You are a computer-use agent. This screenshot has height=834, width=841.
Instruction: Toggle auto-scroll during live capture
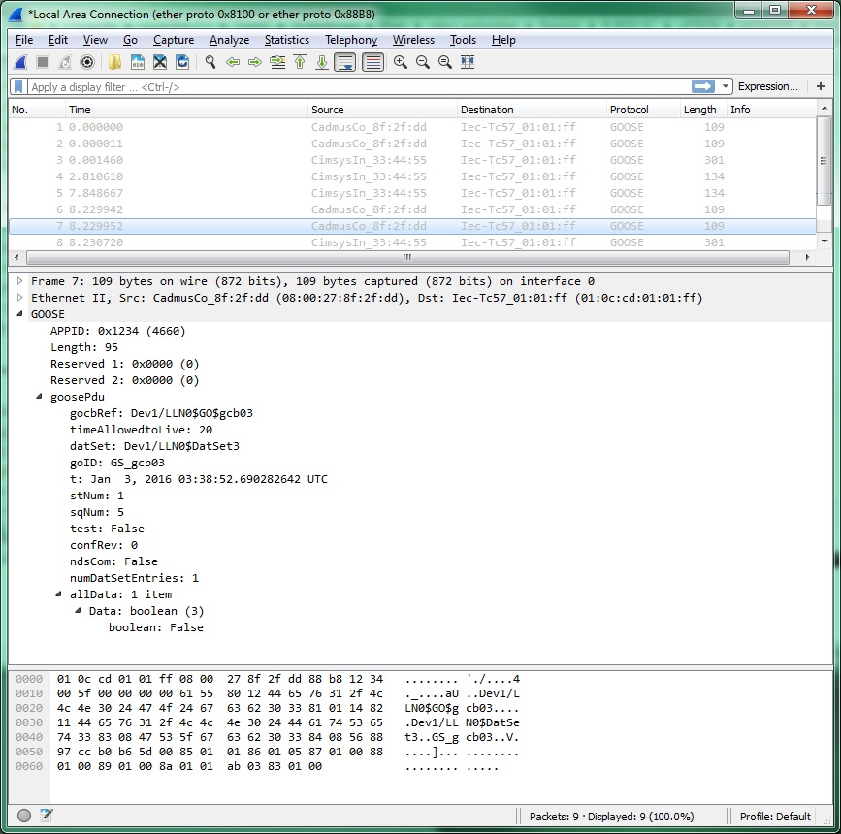[x=345, y=62]
